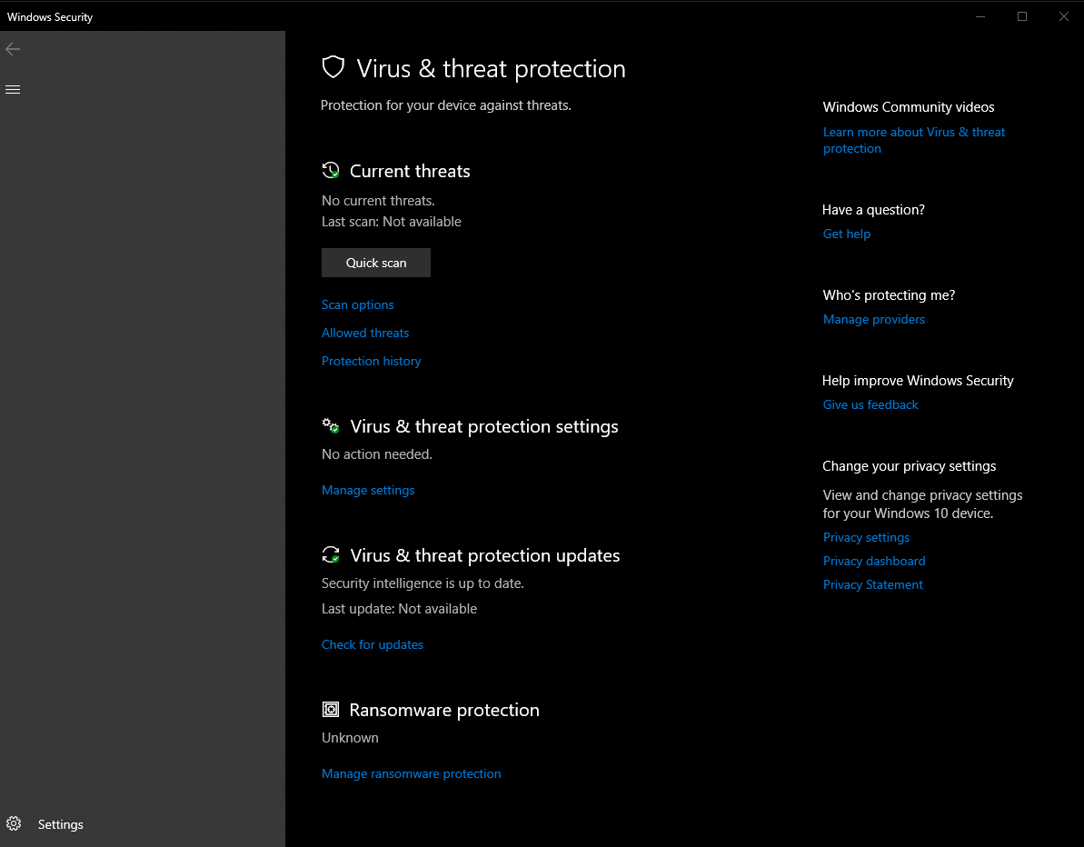Image resolution: width=1084 pixels, height=847 pixels.
Task: Click the protection updates refresh icon
Action: tap(331, 554)
